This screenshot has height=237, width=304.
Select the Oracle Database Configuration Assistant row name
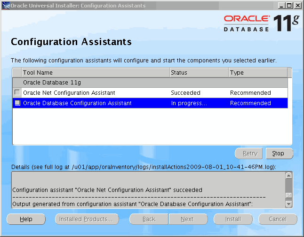pos(77,103)
